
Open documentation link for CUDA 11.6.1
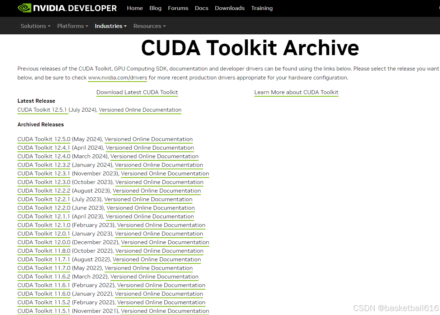(x=161, y=285)
